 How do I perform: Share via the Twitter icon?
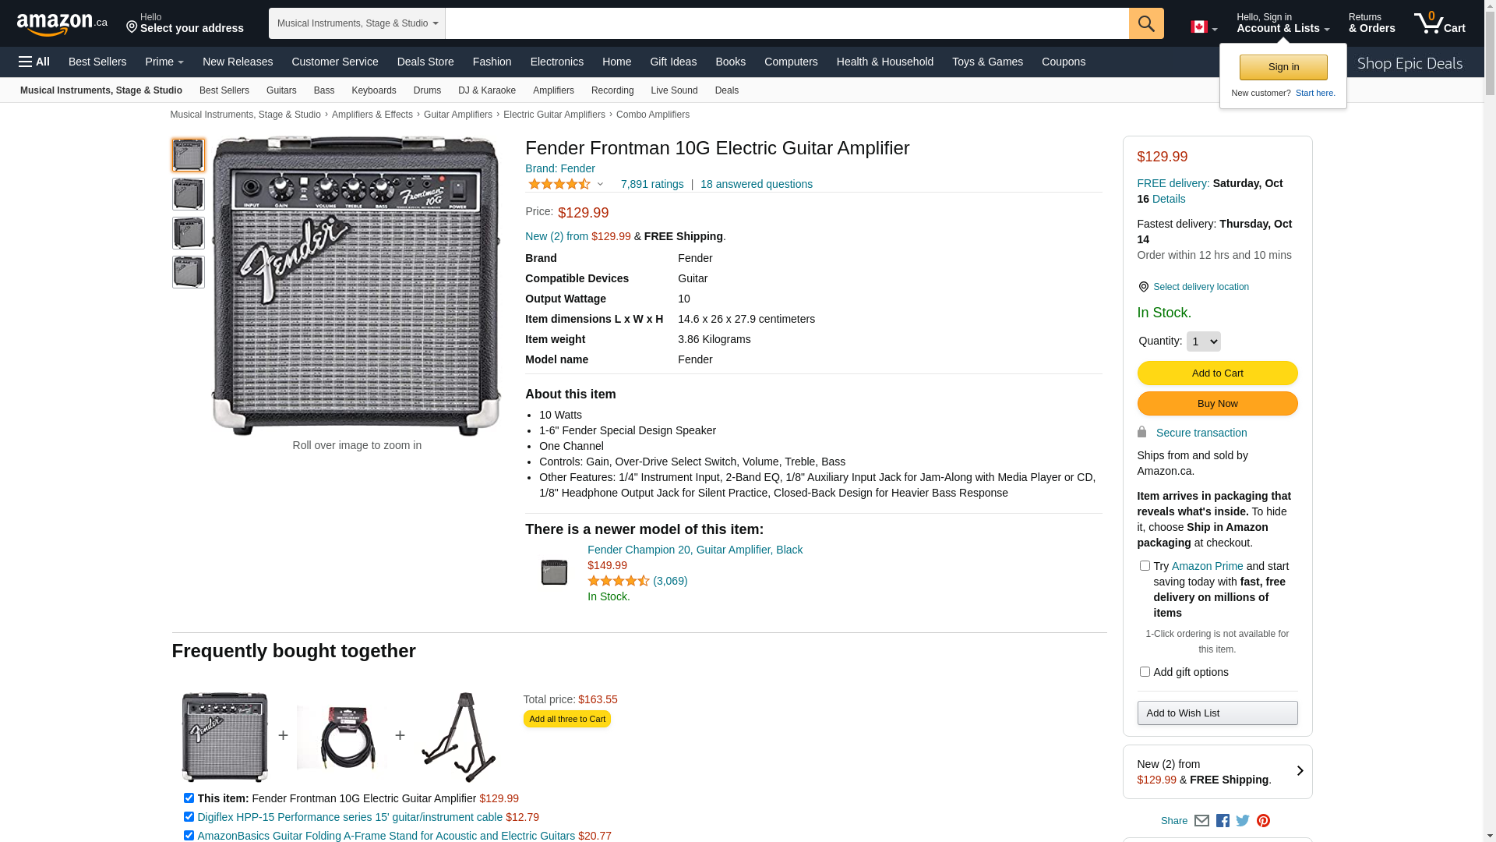point(1243,821)
